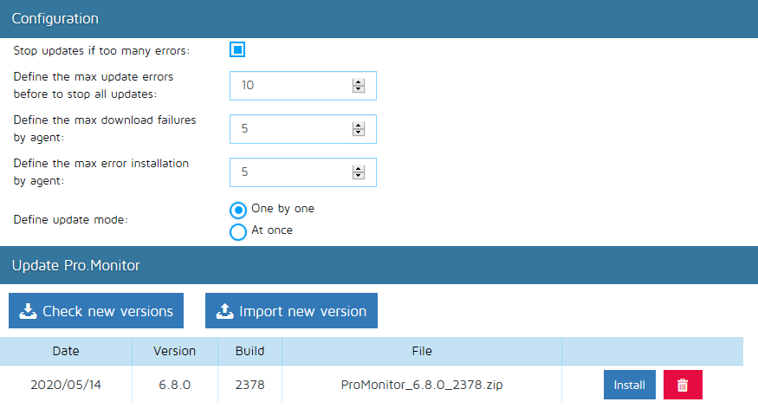The image size is (758, 415).
Task: Click the Version column header
Action: 174,351
